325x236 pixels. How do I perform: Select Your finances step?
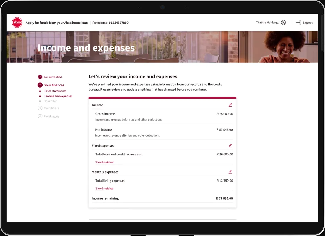click(x=54, y=85)
